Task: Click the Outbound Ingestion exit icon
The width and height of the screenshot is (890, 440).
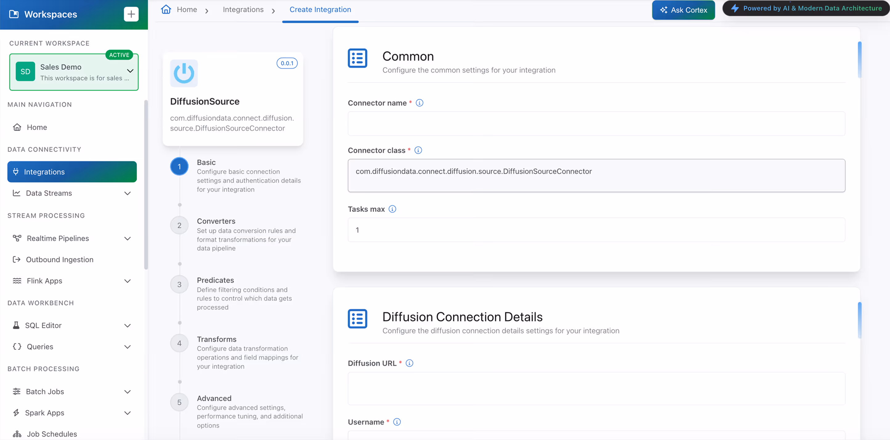Action: (17, 260)
